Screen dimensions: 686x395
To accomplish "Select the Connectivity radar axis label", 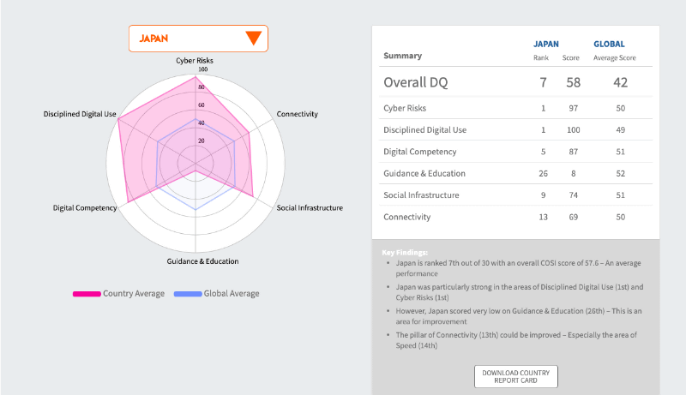I will pos(298,114).
